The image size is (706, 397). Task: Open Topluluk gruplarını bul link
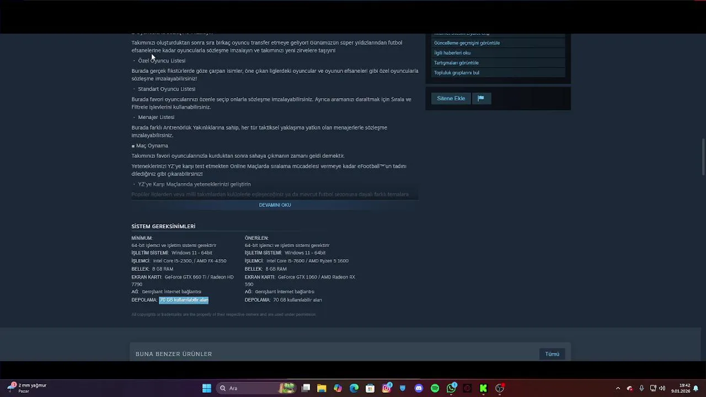[457, 73]
